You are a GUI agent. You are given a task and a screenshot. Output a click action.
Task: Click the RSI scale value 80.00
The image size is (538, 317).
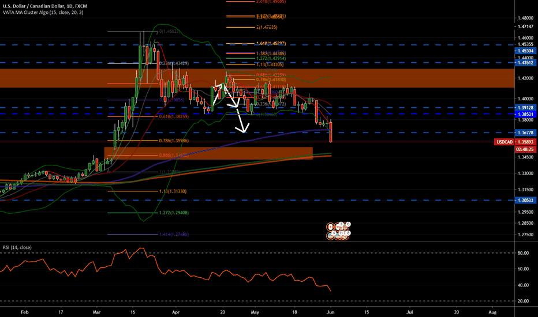523,253
